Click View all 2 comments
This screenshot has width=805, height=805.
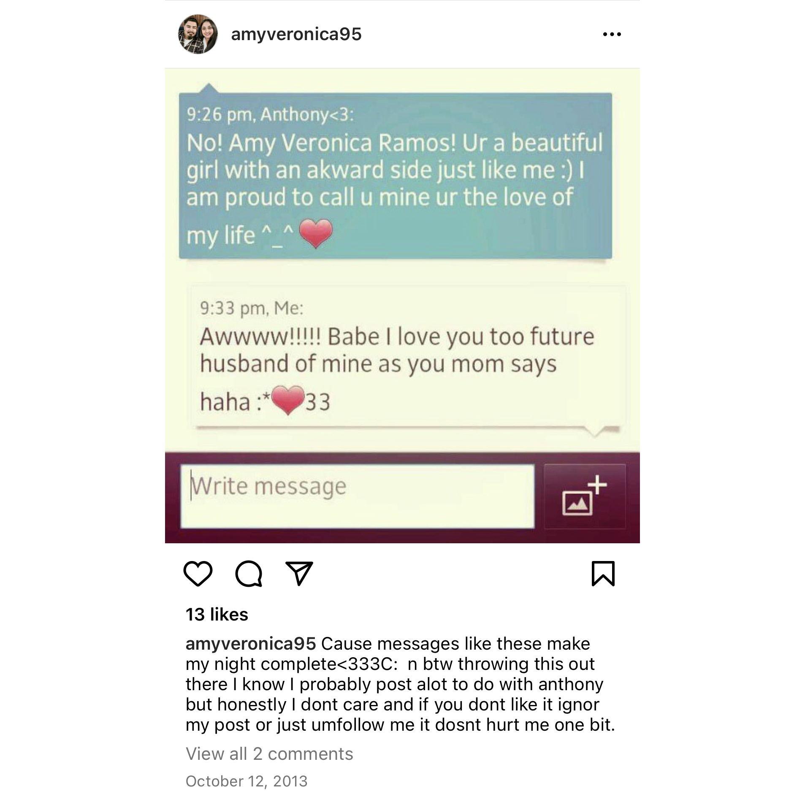[269, 754]
